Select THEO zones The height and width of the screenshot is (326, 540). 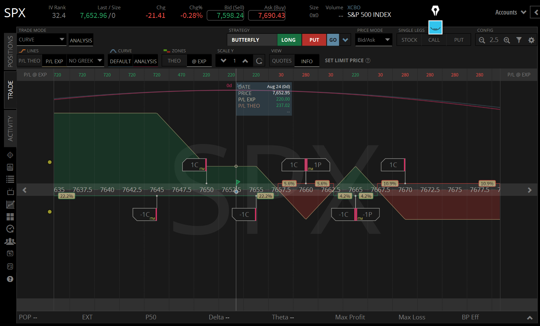click(x=174, y=61)
